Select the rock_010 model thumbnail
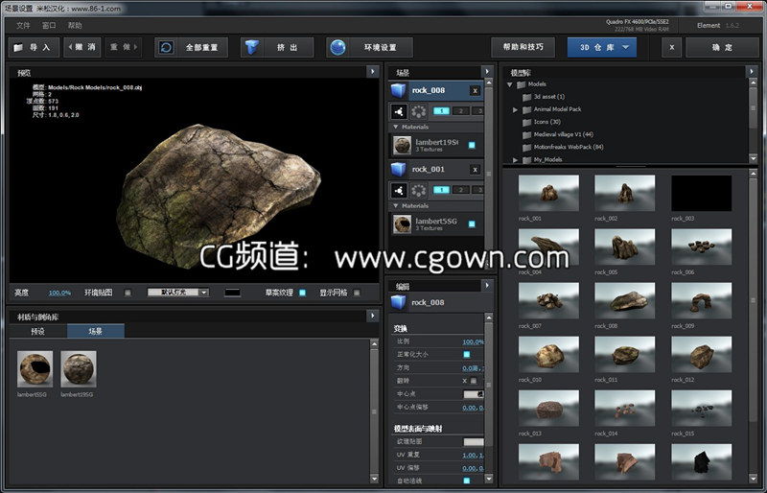The image size is (767, 493). (x=548, y=354)
